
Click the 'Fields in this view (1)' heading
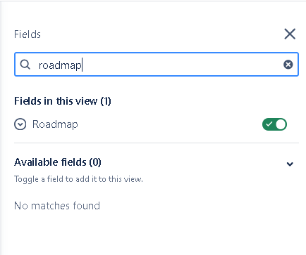[63, 101]
